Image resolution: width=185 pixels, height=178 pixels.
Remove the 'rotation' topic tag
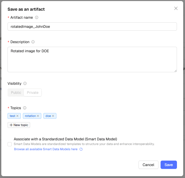click(38, 116)
